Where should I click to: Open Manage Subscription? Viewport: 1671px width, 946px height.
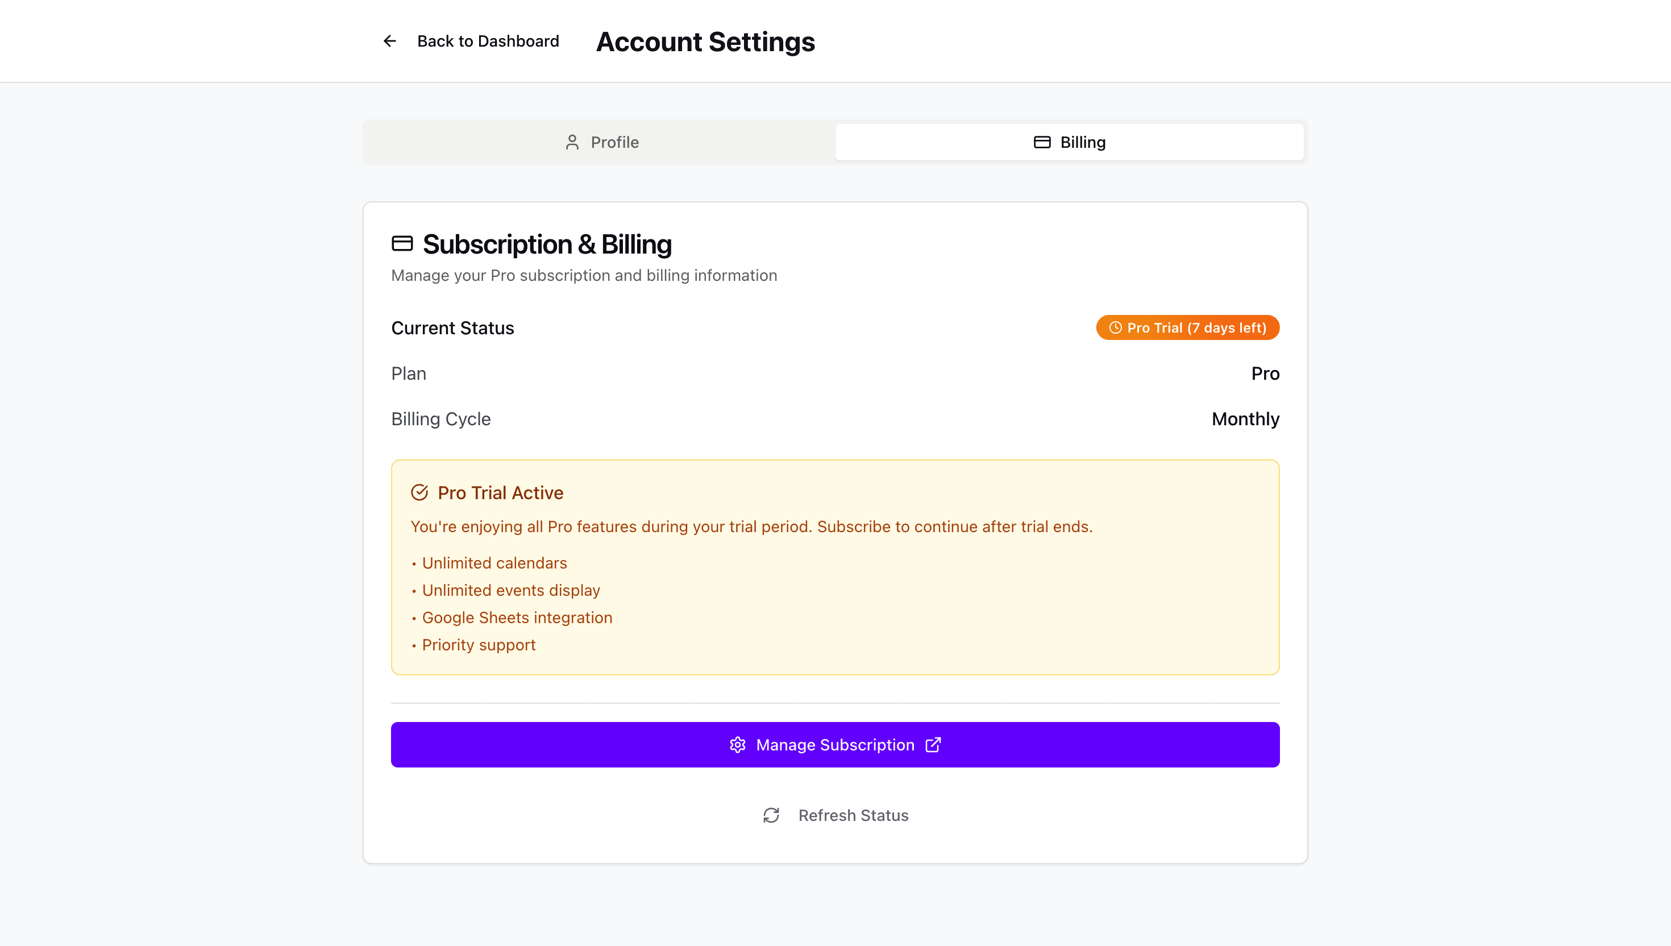click(x=834, y=745)
